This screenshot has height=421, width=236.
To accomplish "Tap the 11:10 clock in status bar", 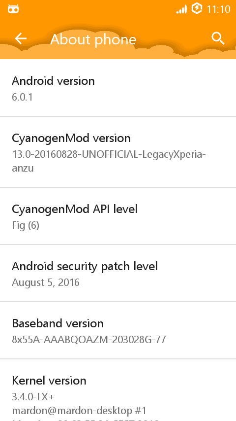I will click(x=218, y=9).
